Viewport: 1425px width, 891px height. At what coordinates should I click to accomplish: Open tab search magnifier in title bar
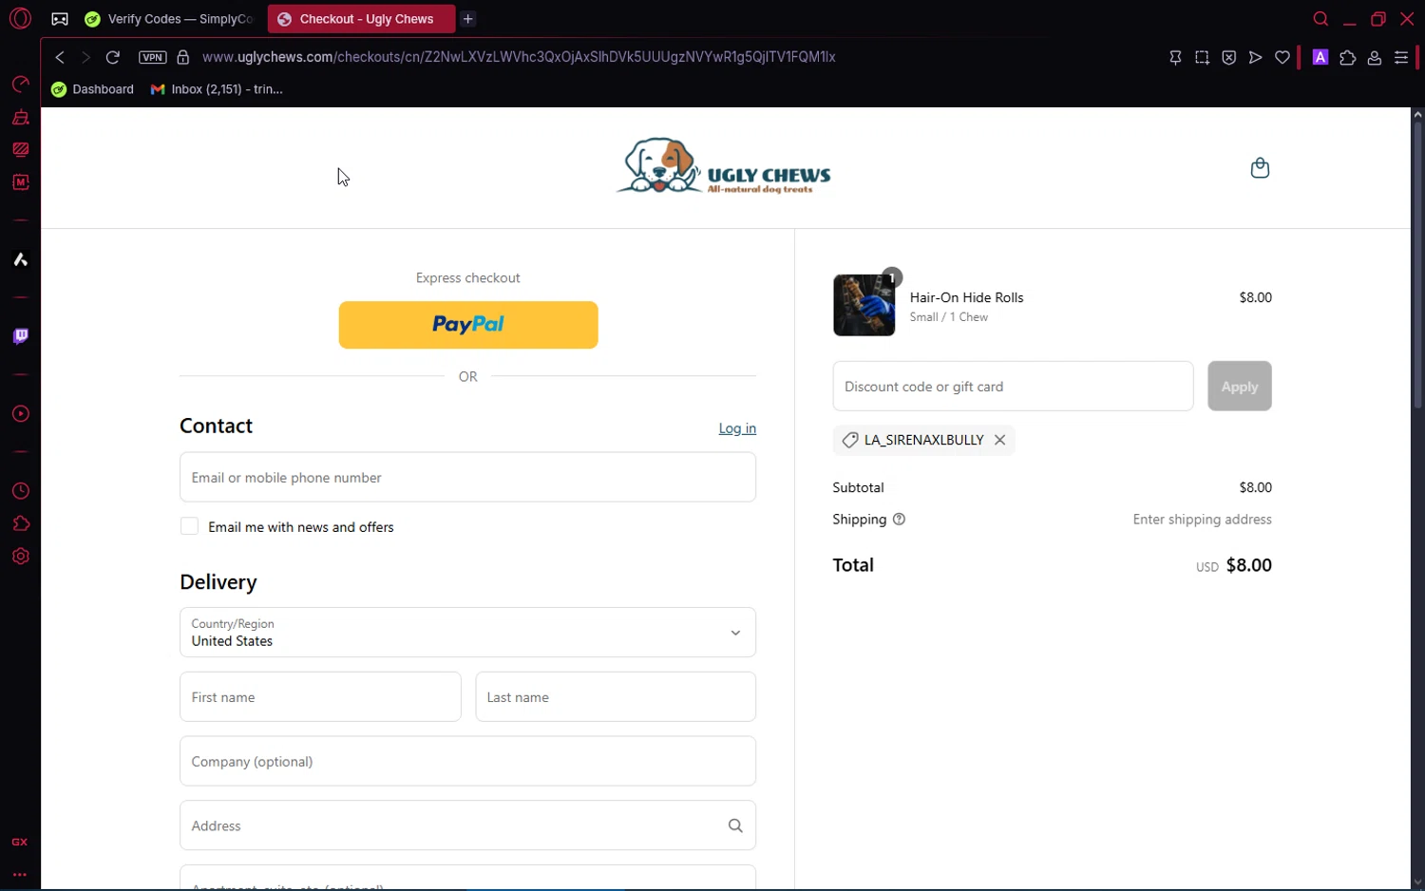coord(1320,19)
